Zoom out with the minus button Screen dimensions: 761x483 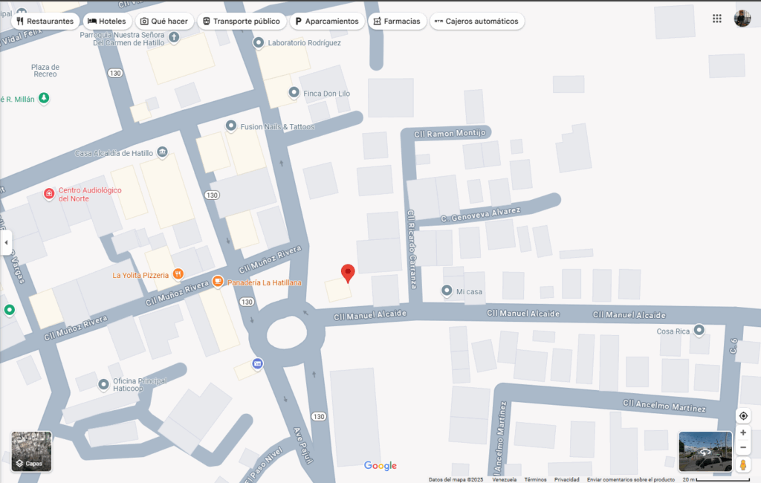coord(743,447)
